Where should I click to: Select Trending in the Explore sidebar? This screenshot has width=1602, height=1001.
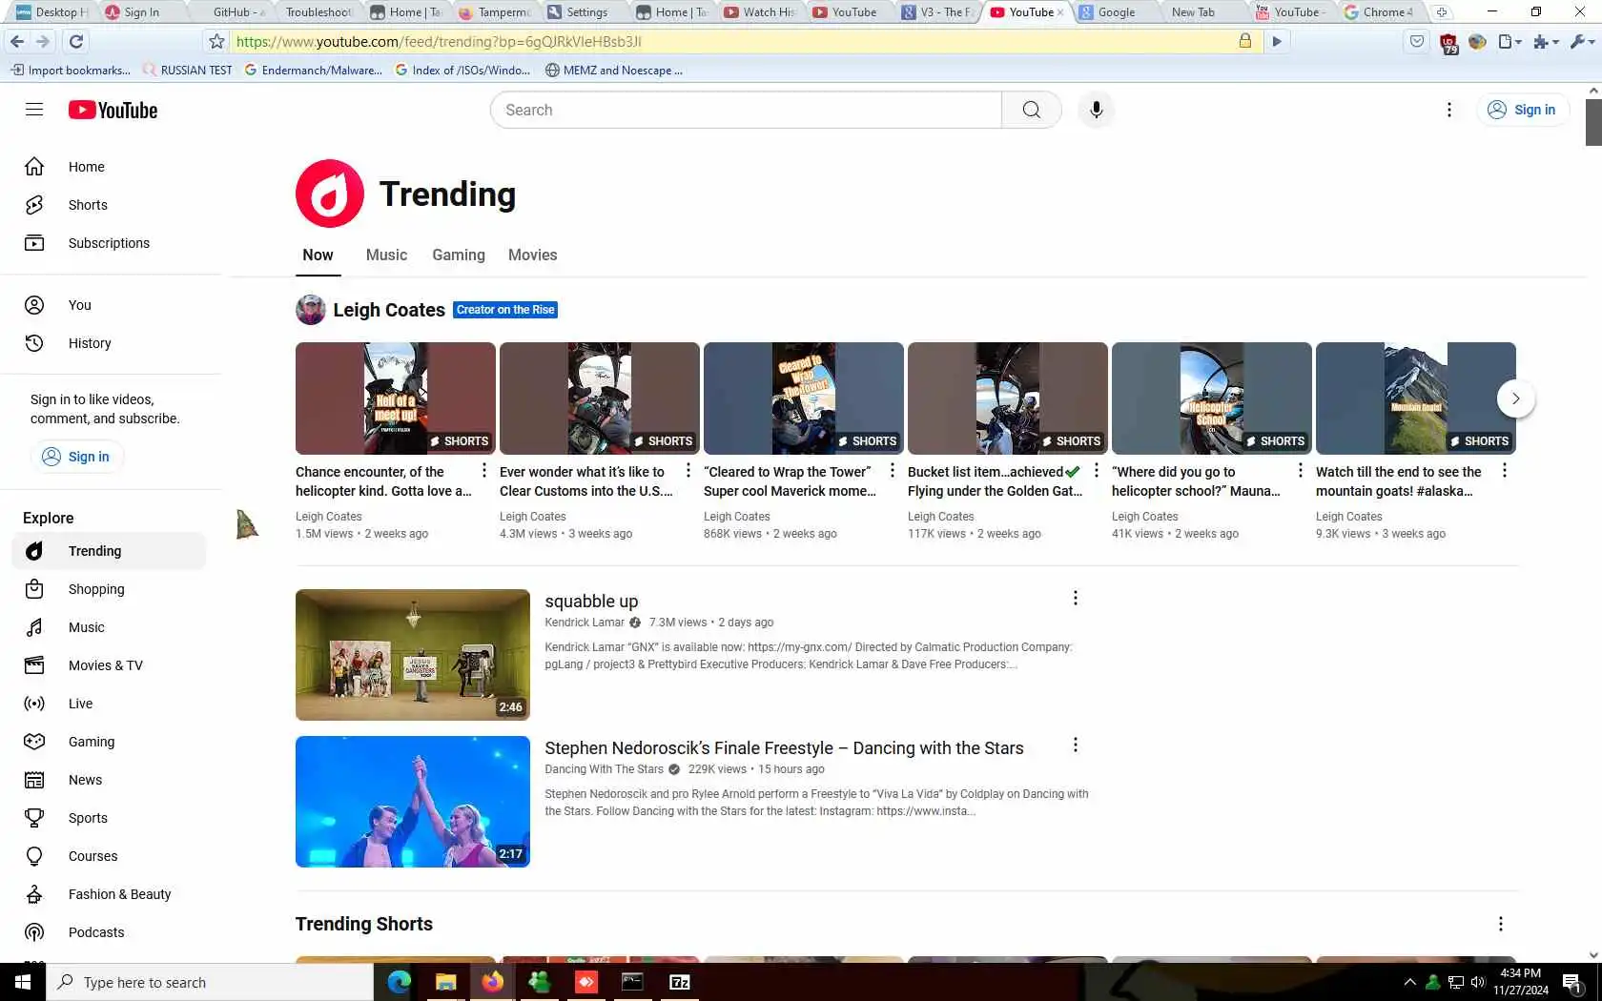point(111,551)
